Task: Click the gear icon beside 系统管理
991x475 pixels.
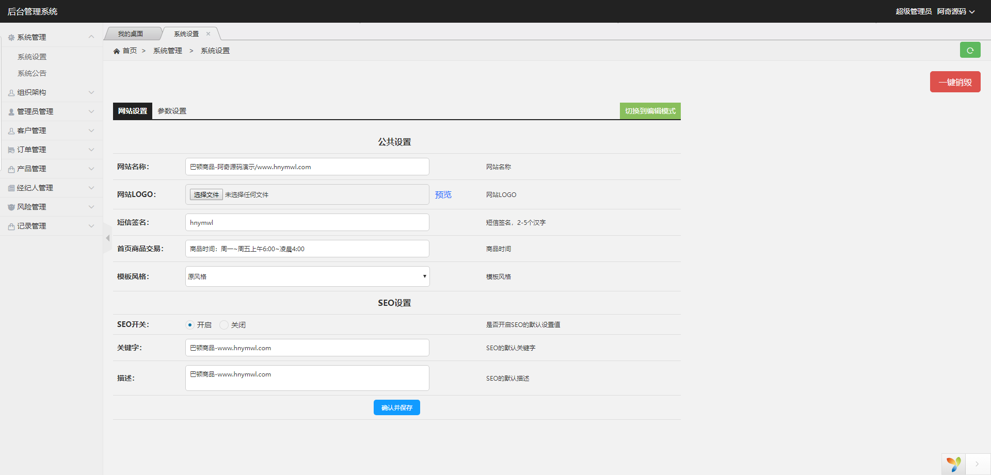Action: (x=11, y=38)
